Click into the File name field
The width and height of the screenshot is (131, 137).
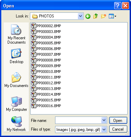point(78,120)
